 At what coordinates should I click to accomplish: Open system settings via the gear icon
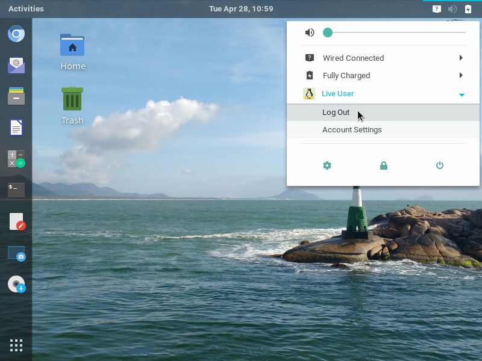click(327, 165)
